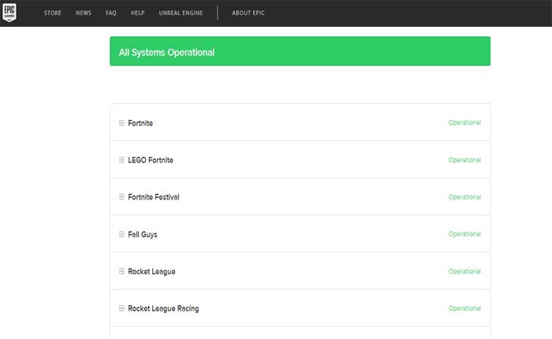Click the All Systems Operational banner

[x=300, y=52]
